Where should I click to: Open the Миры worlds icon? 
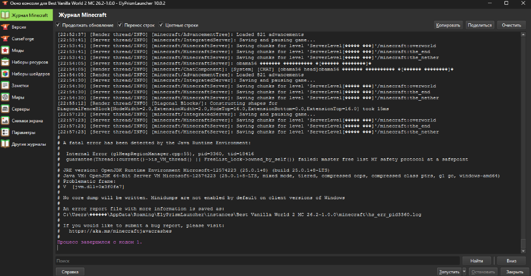click(x=5, y=97)
